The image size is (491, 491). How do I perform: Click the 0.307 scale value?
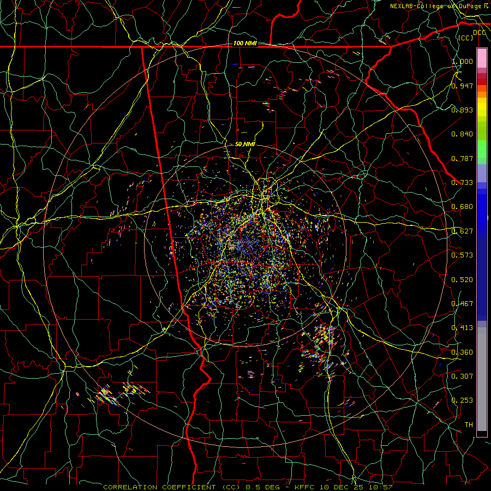[462, 376]
